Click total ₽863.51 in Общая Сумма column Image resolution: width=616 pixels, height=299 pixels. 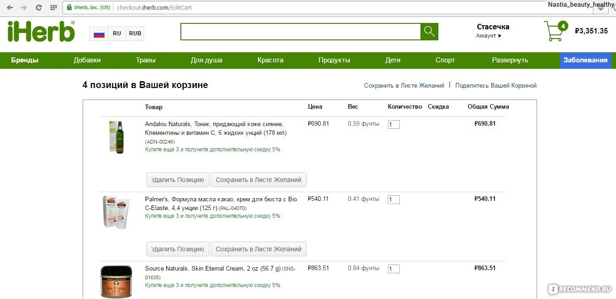[x=485, y=268]
